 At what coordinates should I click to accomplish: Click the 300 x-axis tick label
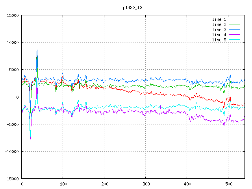pyautogui.click(x=145, y=184)
